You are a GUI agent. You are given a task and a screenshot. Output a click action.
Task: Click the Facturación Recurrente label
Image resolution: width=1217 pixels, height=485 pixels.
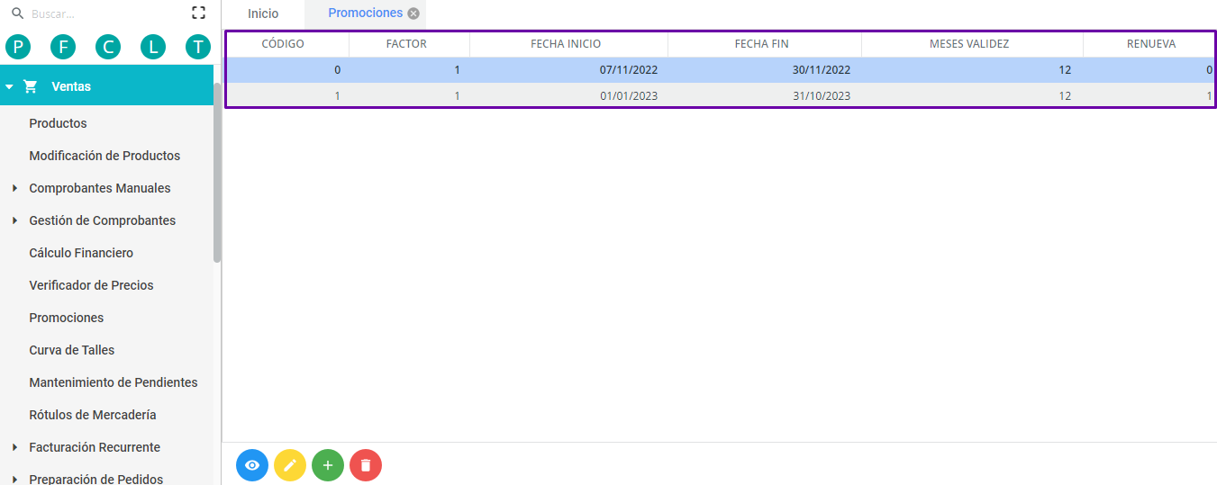tap(95, 447)
